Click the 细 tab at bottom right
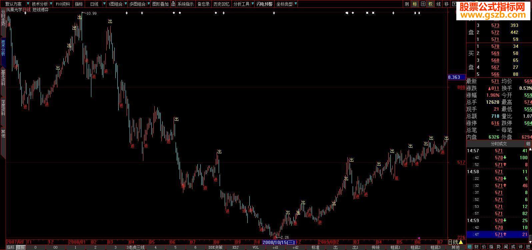The height and width of the screenshot is (250, 532). tap(470, 247)
